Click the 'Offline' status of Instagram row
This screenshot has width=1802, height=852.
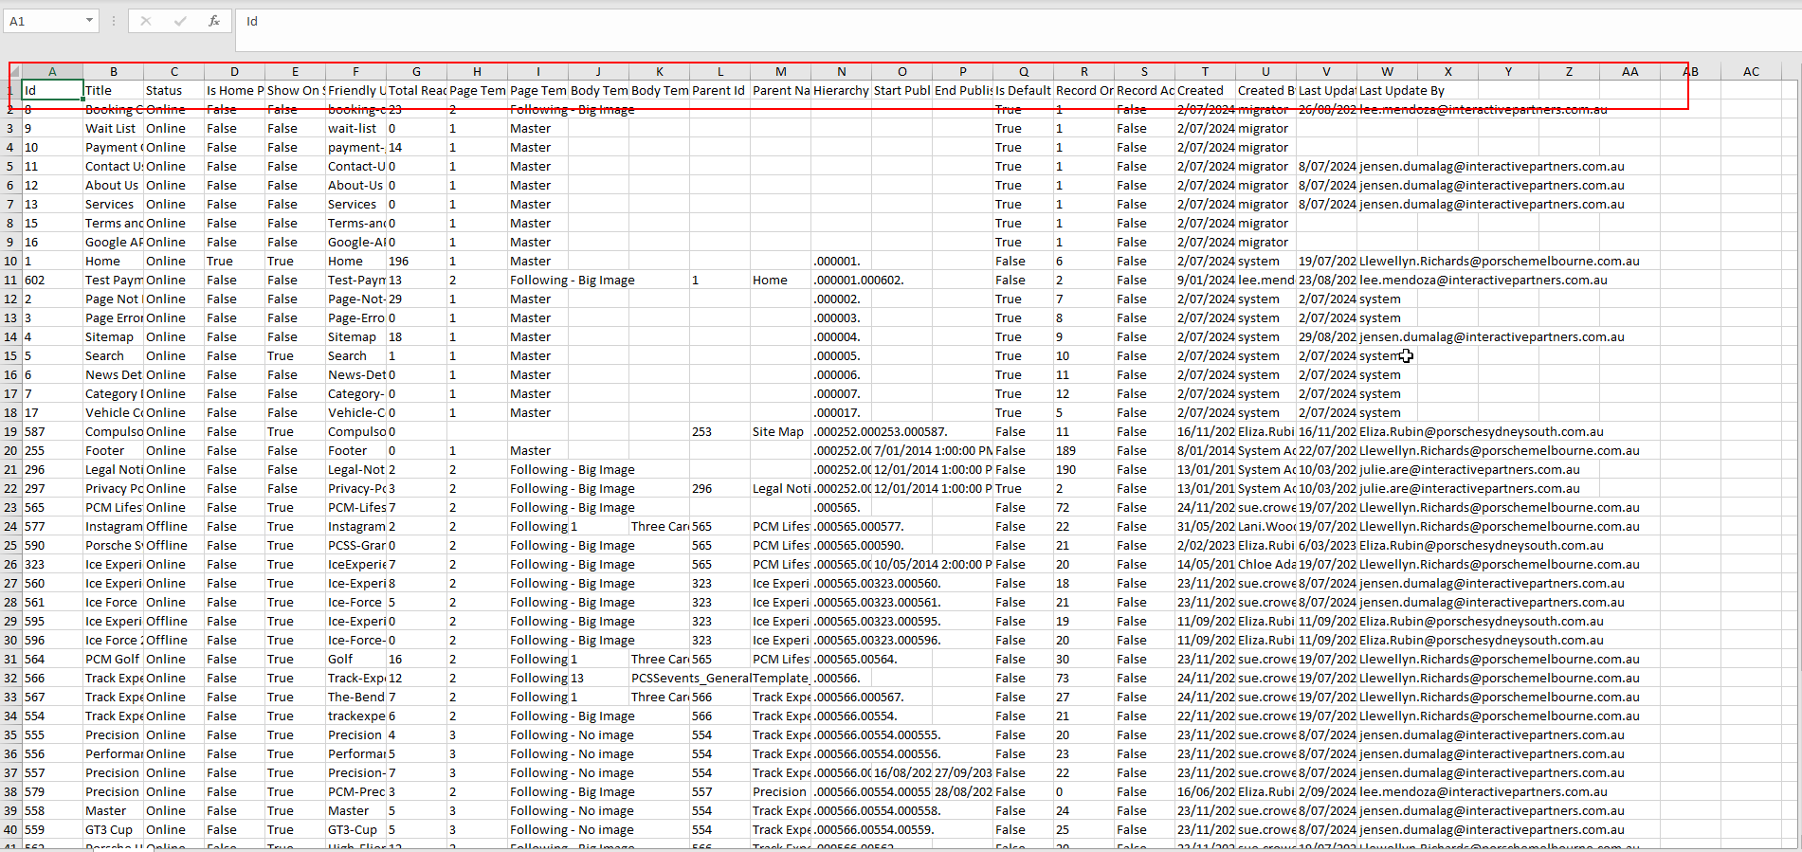point(173,526)
